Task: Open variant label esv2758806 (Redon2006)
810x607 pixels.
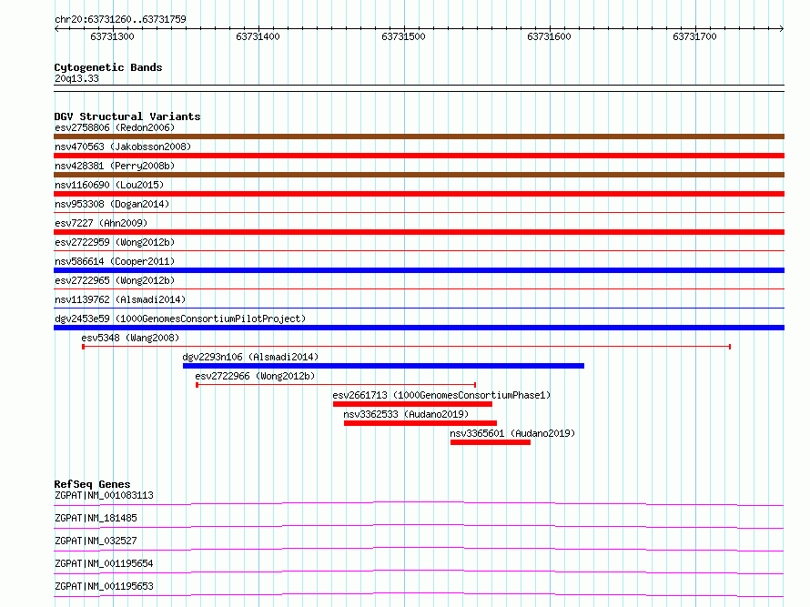Action: click(115, 127)
